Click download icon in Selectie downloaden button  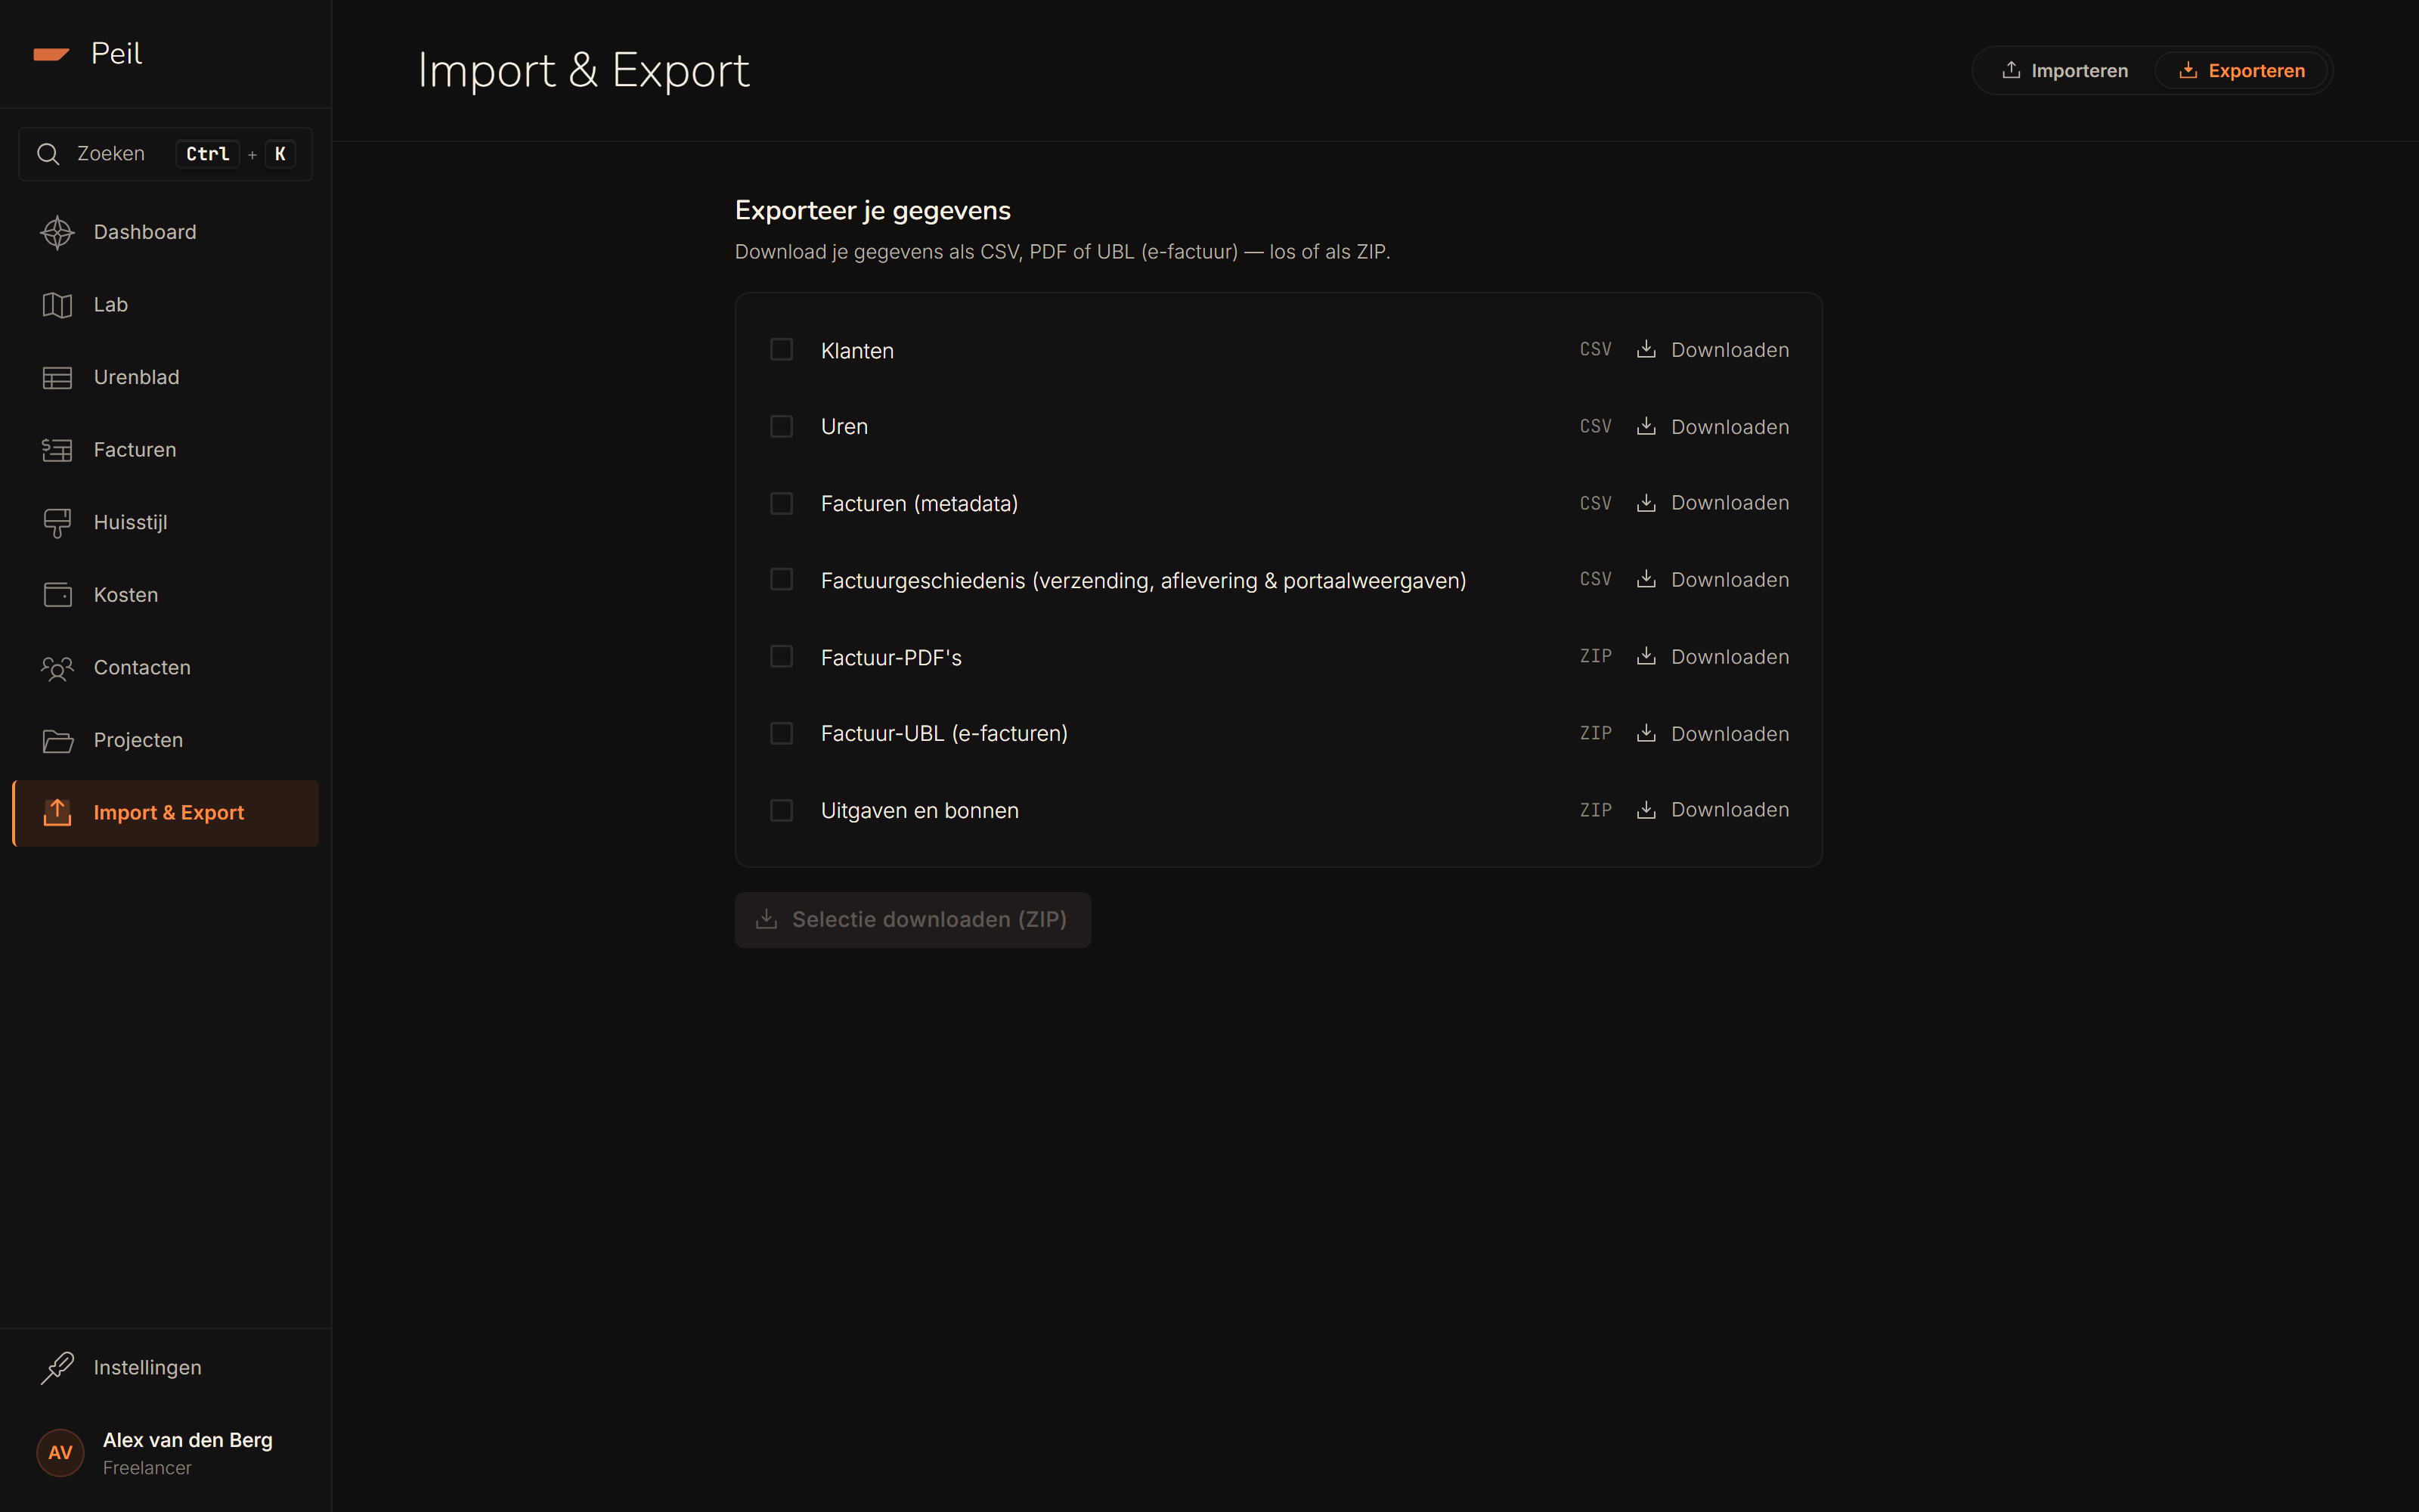click(x=767, y=919)
